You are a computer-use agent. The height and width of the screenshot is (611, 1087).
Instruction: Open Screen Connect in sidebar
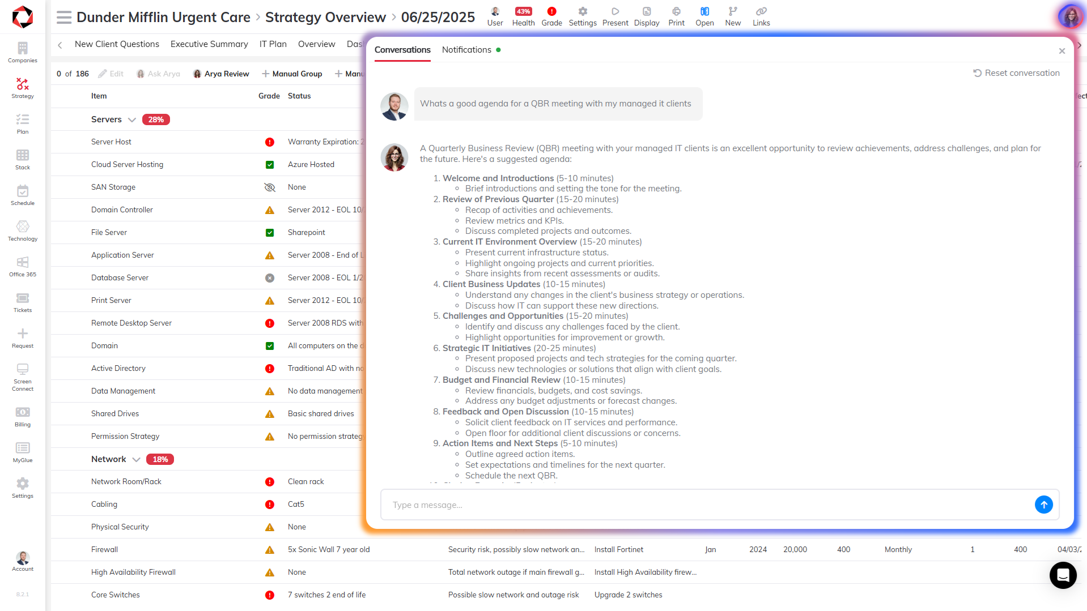23,377
